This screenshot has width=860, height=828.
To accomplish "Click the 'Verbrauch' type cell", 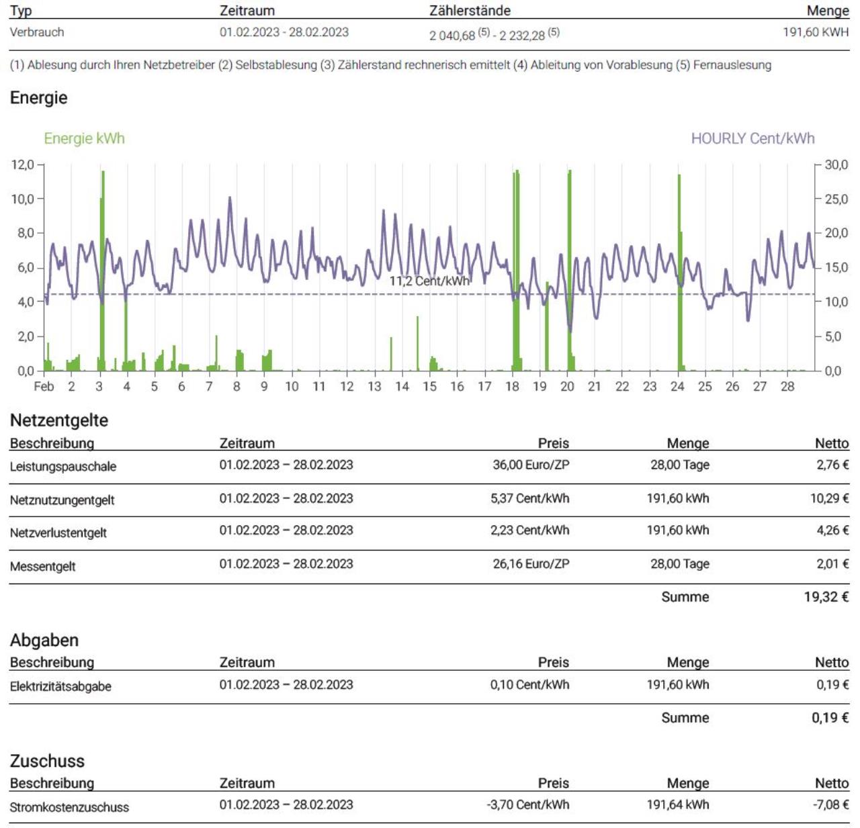I will (x=37, y=32).
